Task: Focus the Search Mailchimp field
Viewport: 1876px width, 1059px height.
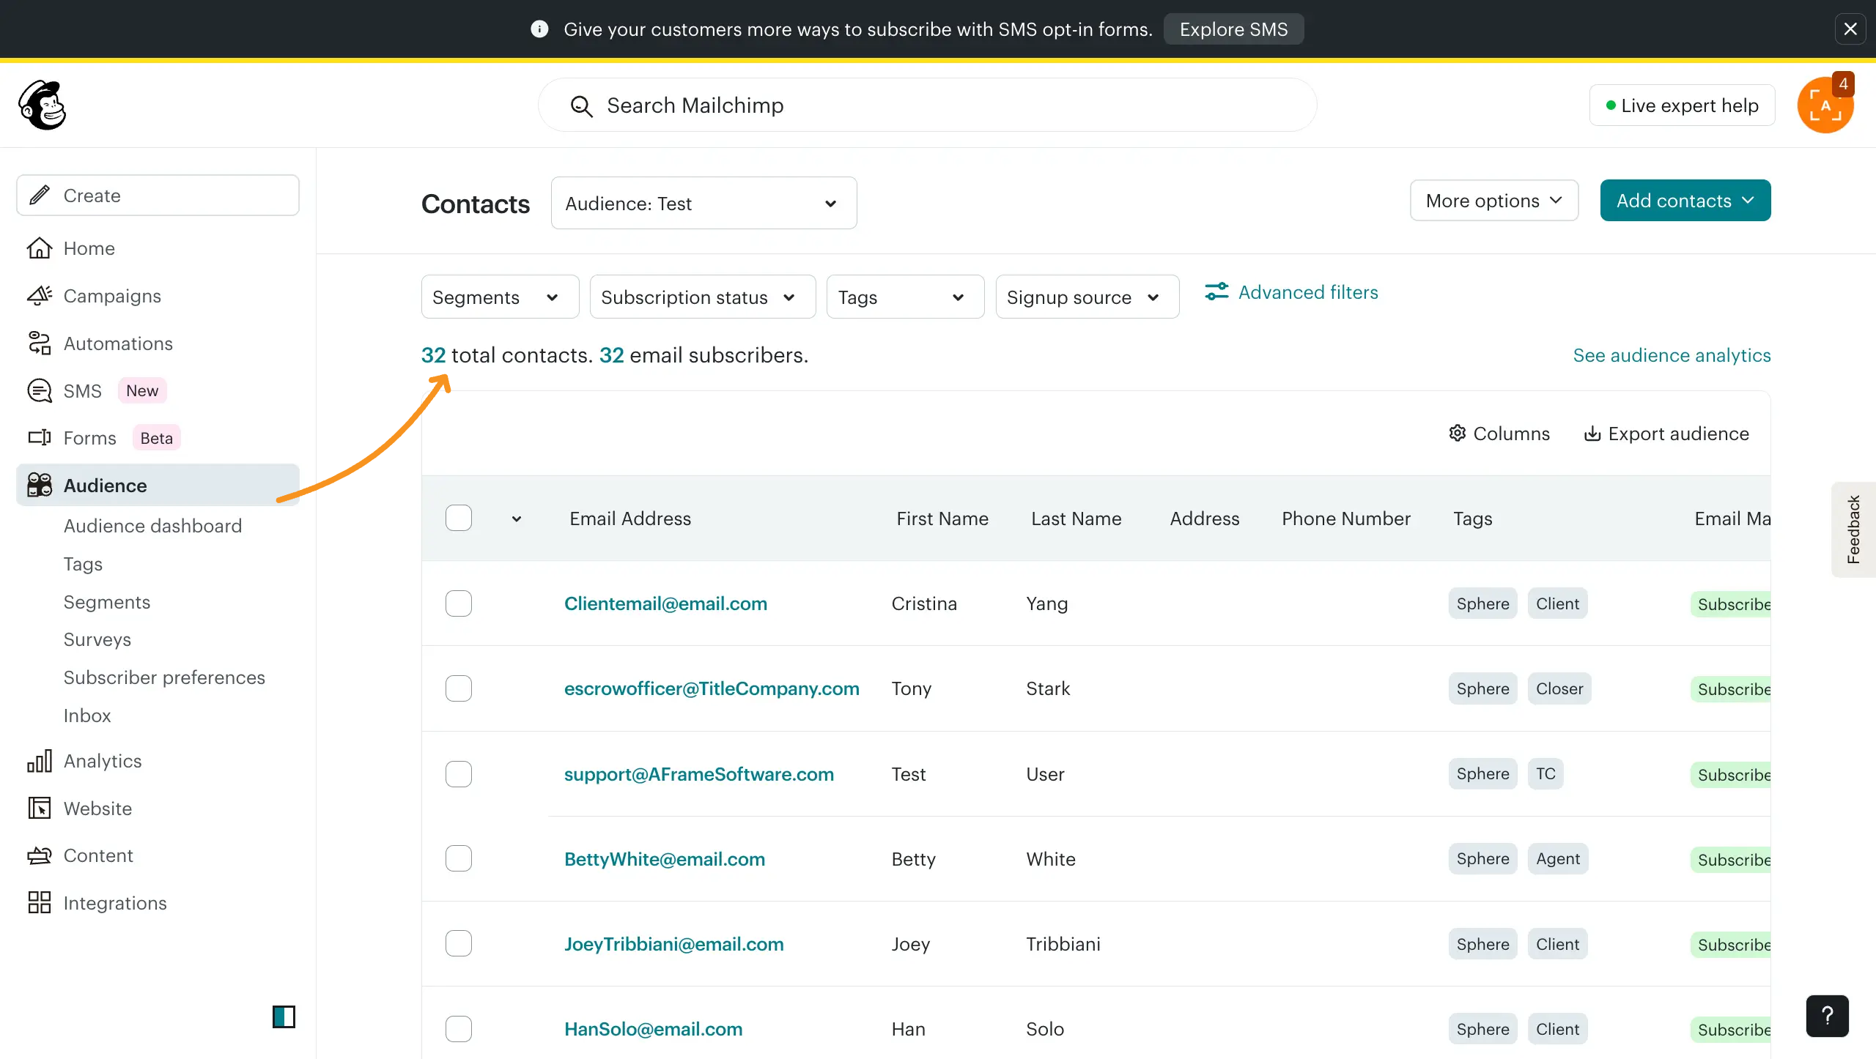Action: click(927, 105)
